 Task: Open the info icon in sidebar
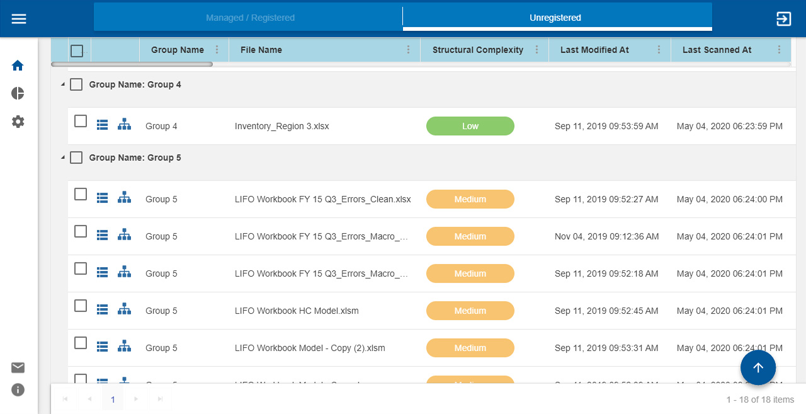[18, 390]
